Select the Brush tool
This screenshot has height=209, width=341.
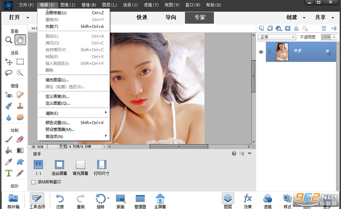[x=9, y=139]
